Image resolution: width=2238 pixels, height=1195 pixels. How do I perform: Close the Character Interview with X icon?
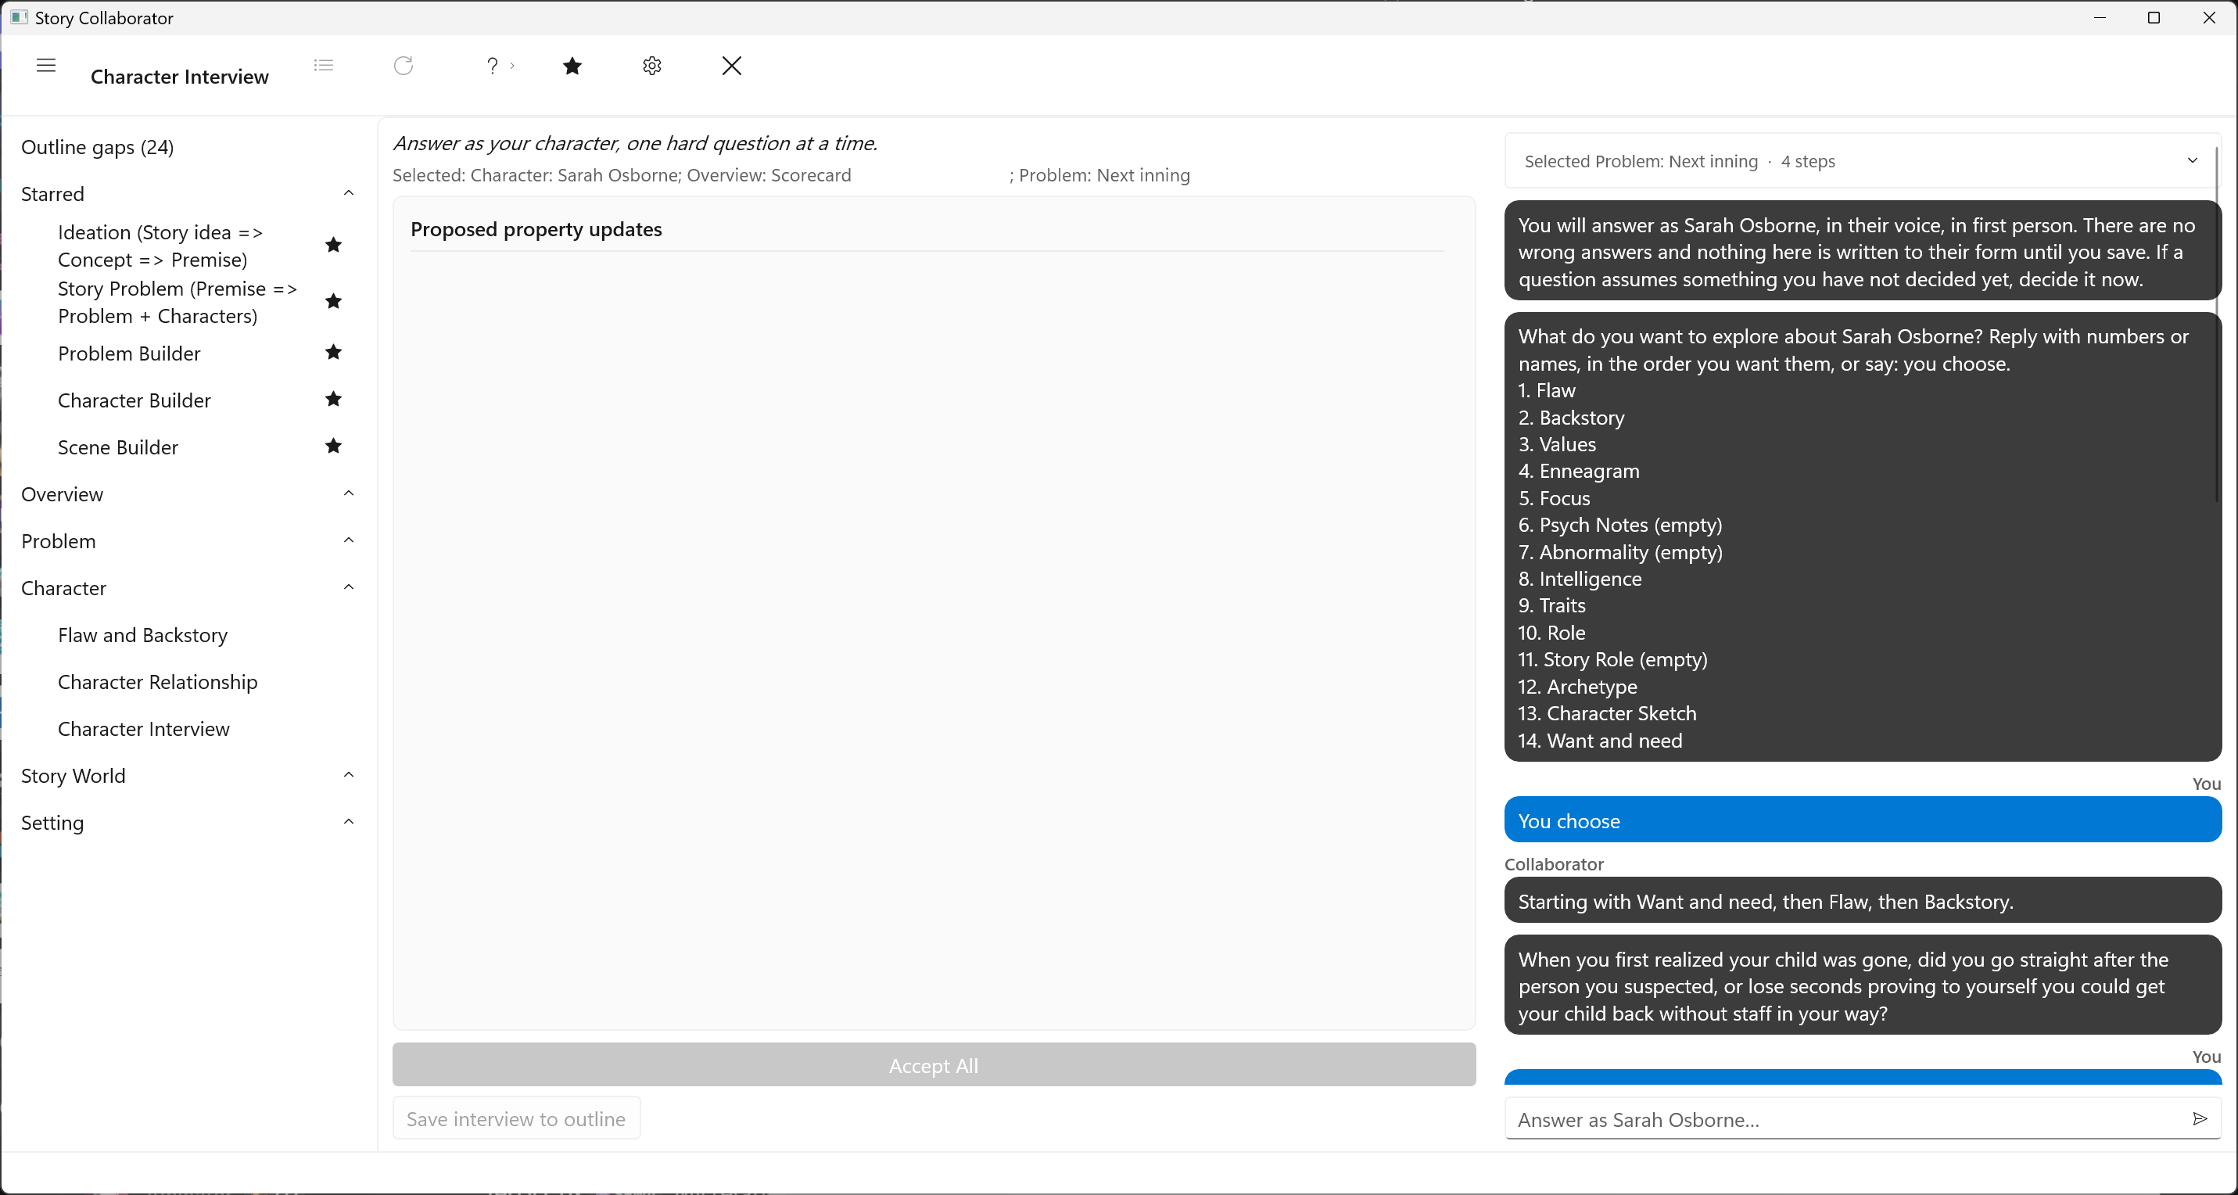click(x=731, y=66)
